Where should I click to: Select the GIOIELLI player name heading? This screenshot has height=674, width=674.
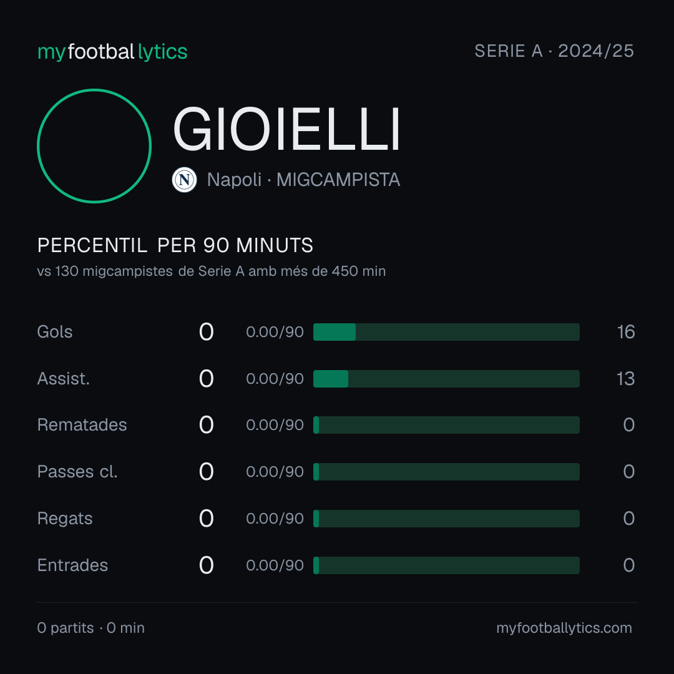pyautogui.click(x=286, y=129)
